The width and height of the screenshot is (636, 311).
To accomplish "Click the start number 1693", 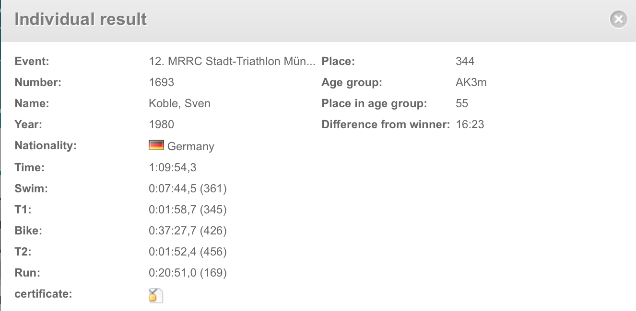I will (x=162, y=82).
